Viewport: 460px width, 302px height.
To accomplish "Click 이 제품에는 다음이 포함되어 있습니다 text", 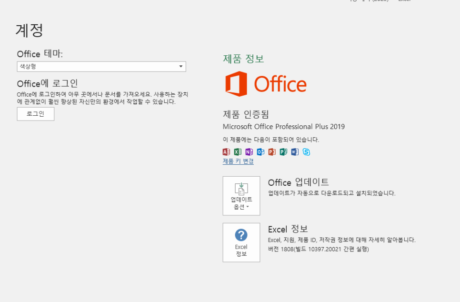I will (271, 140).
